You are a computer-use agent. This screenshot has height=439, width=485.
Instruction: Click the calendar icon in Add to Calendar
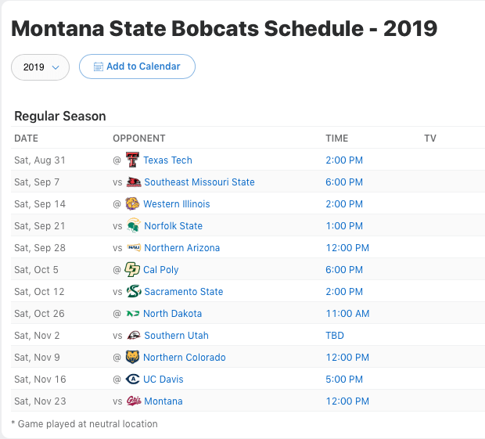(99, 67)
